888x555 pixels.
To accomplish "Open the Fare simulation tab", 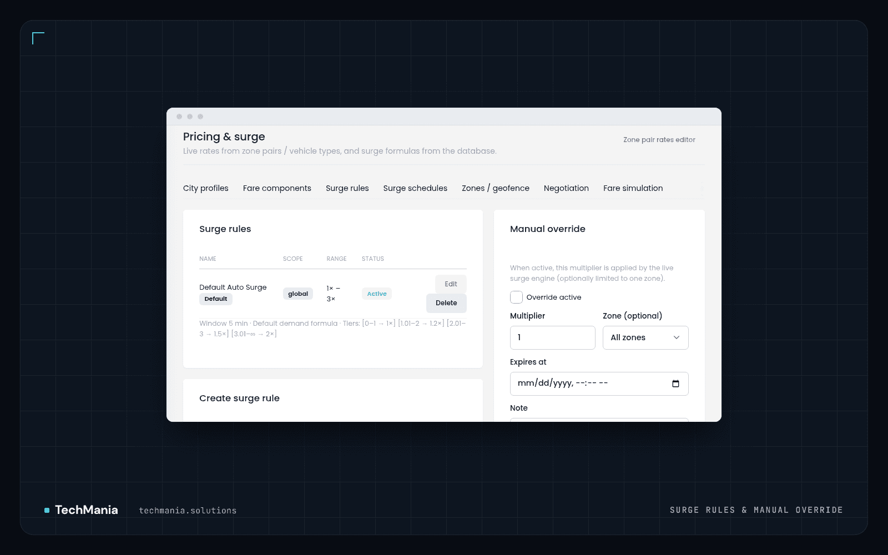I will coord(633,188).
